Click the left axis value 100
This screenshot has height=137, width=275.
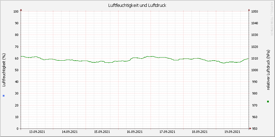[16, 12]
